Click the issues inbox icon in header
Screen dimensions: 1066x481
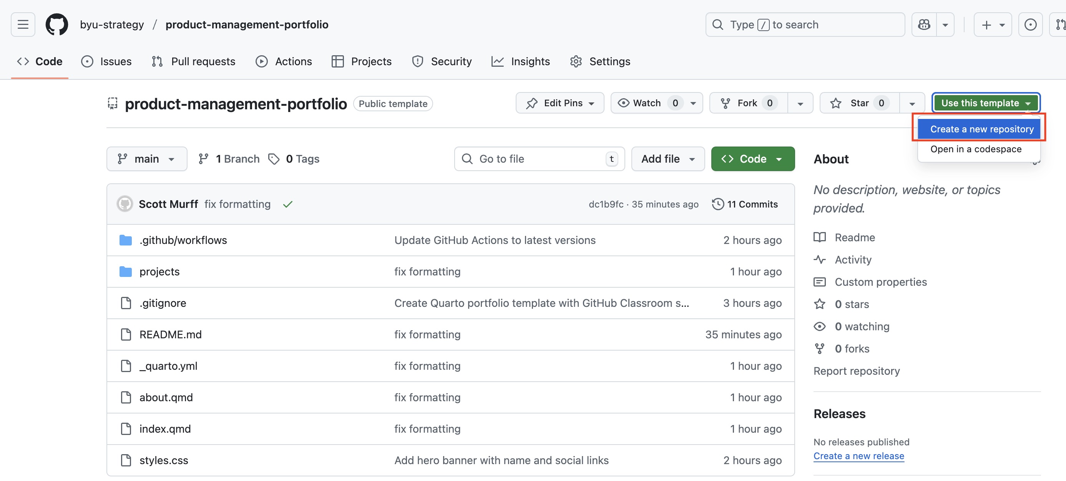tap(1030, 25)
